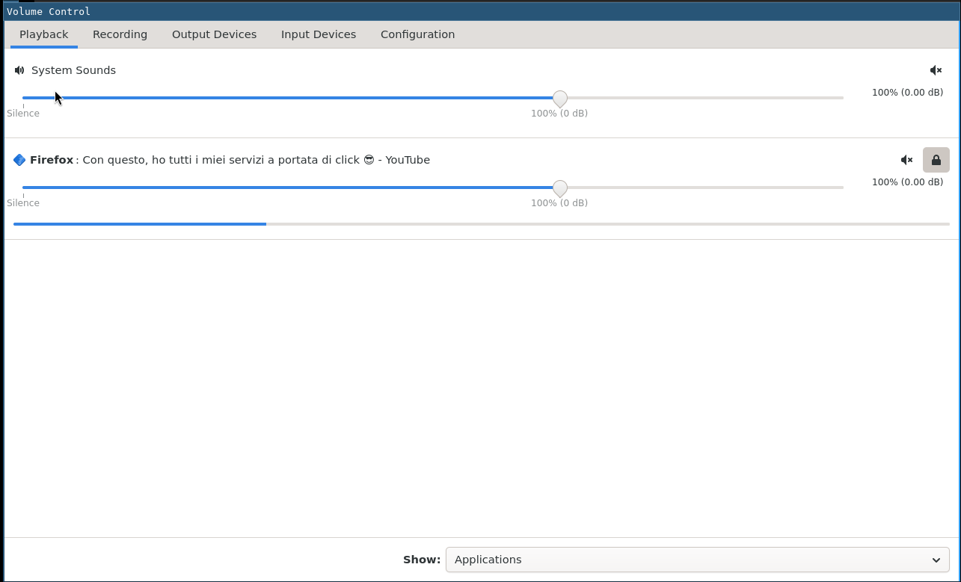
Task: Toggle the Firefox lock channels button
Action: (936, 160)
